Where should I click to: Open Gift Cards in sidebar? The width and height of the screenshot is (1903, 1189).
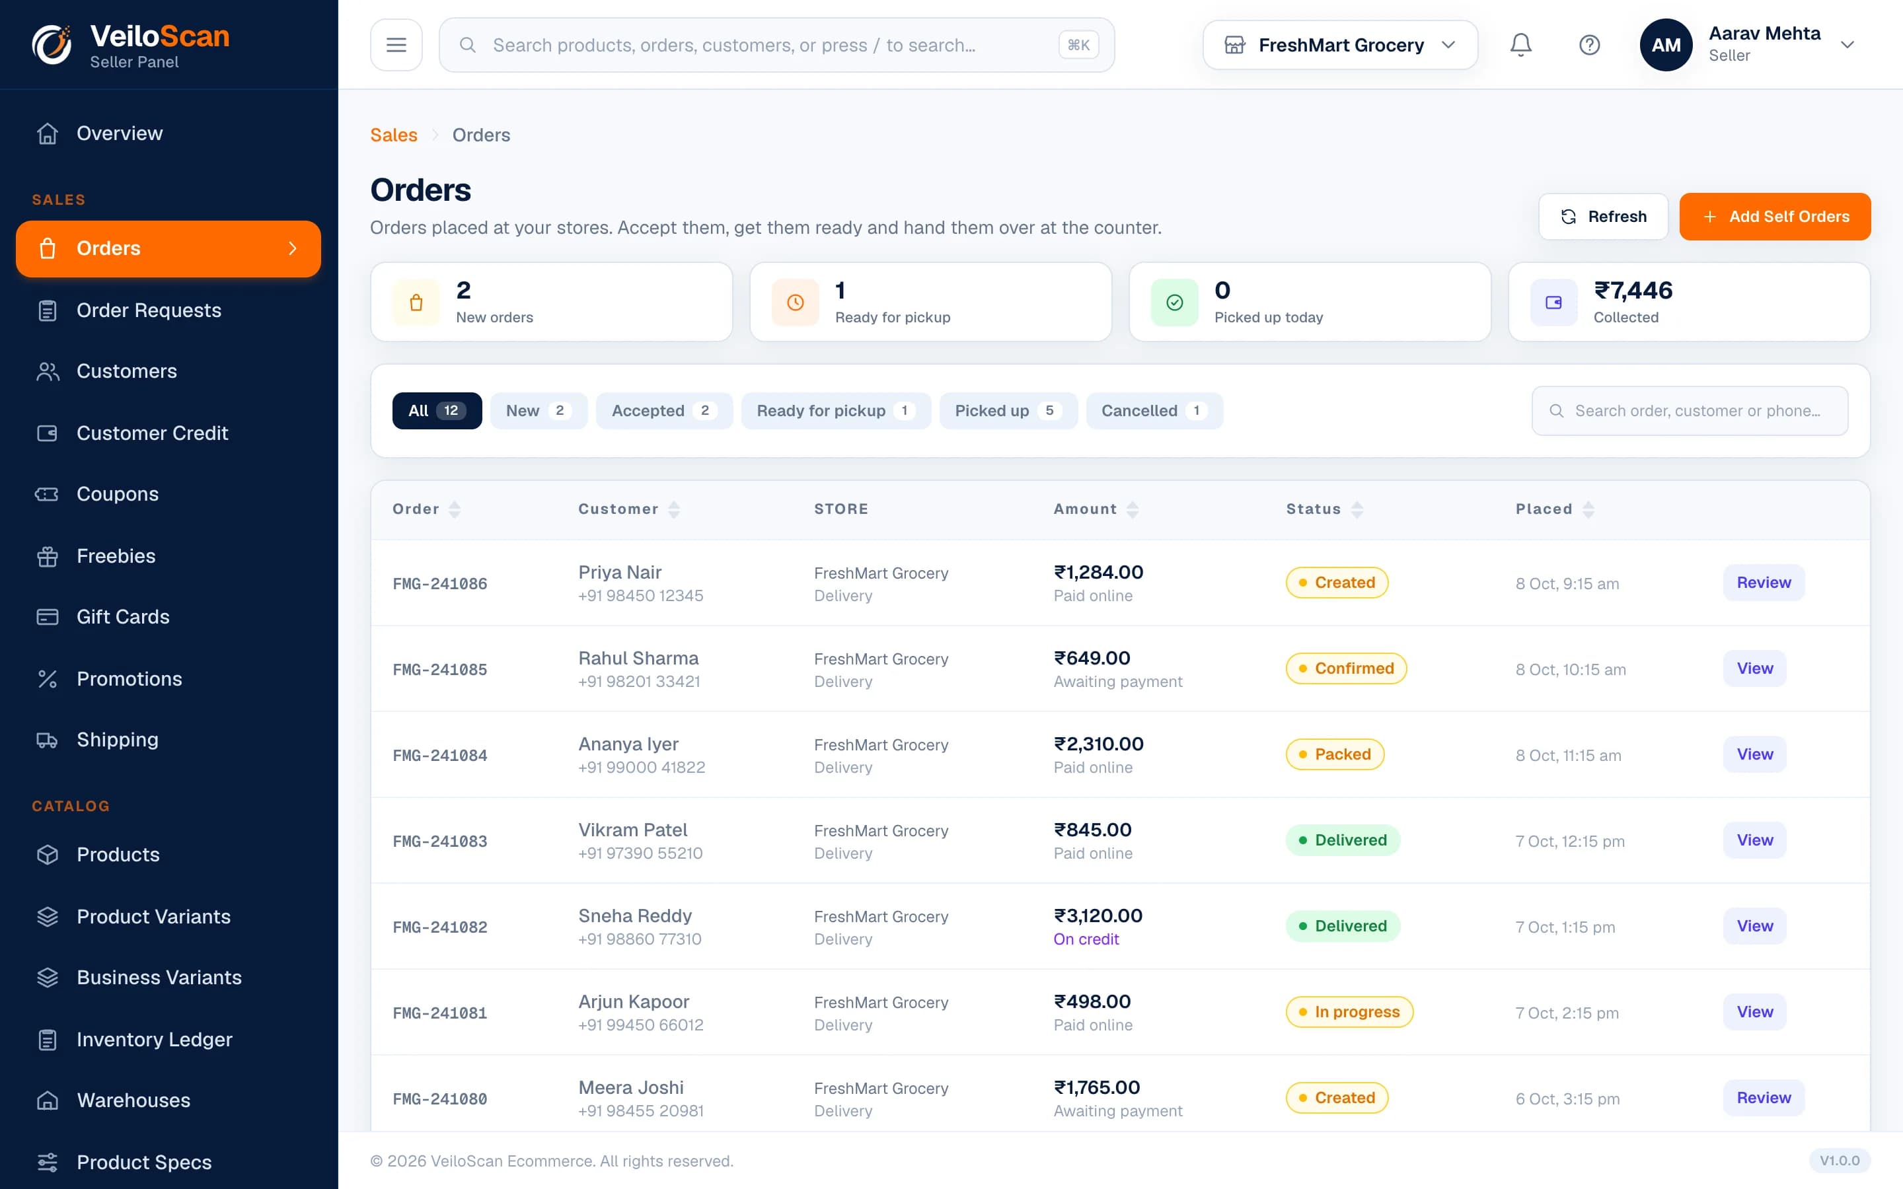168,618
